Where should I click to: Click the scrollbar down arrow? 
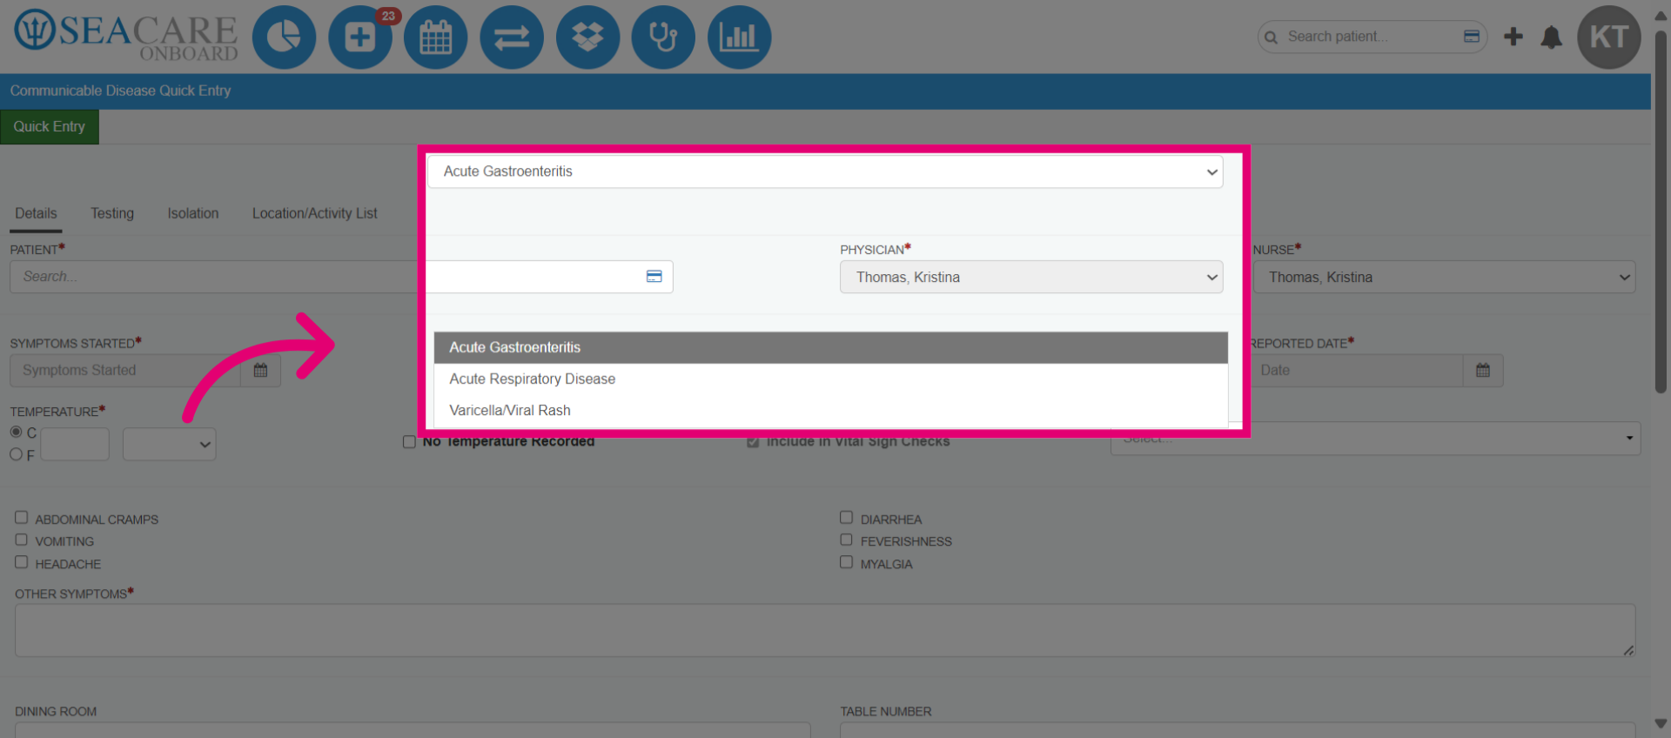point(1661,724)
